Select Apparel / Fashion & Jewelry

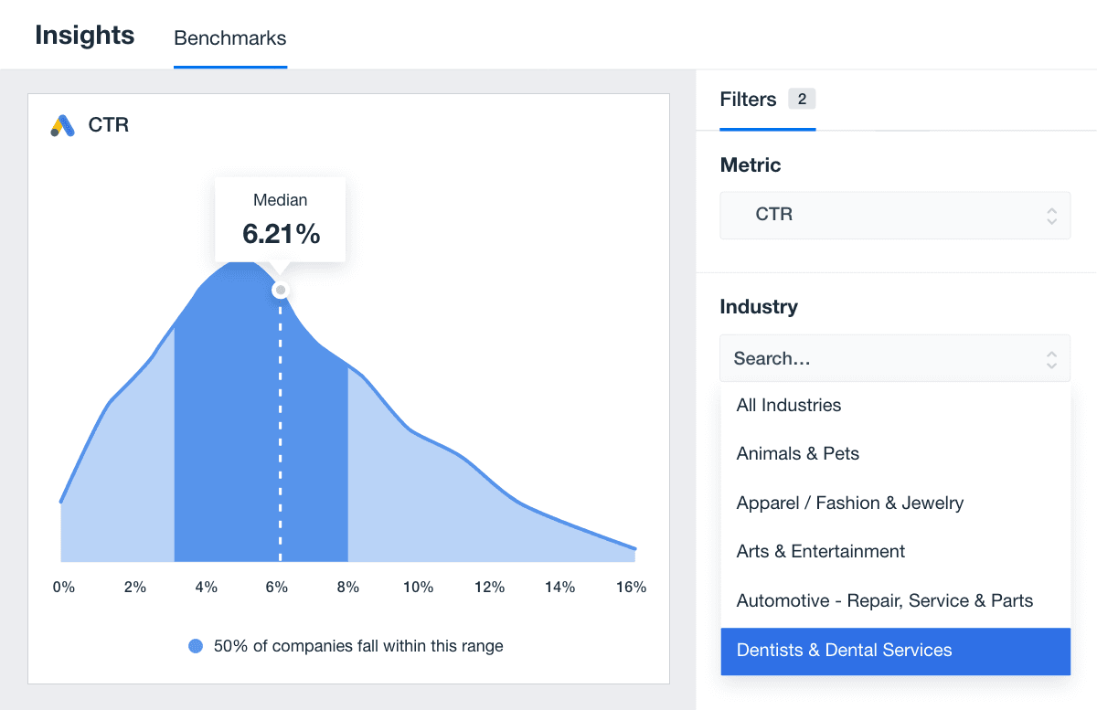pos(849,503)
